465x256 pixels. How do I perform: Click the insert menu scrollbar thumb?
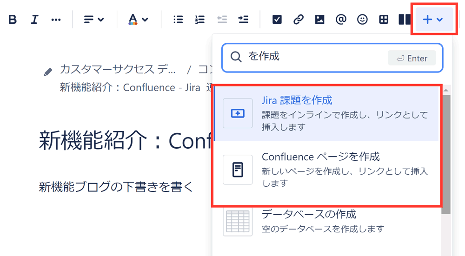[x=446, y=154]
